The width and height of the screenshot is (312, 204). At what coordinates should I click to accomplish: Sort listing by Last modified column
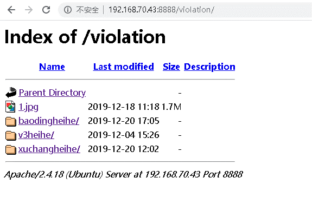(124, 67)
